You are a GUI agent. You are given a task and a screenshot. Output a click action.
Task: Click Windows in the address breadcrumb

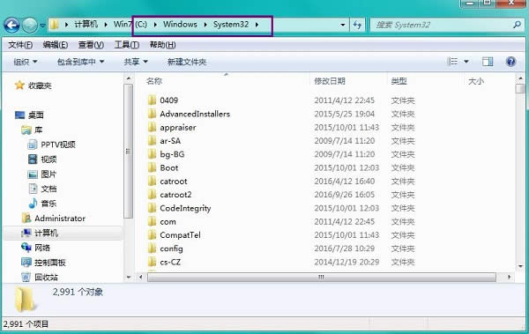point(180,25)
